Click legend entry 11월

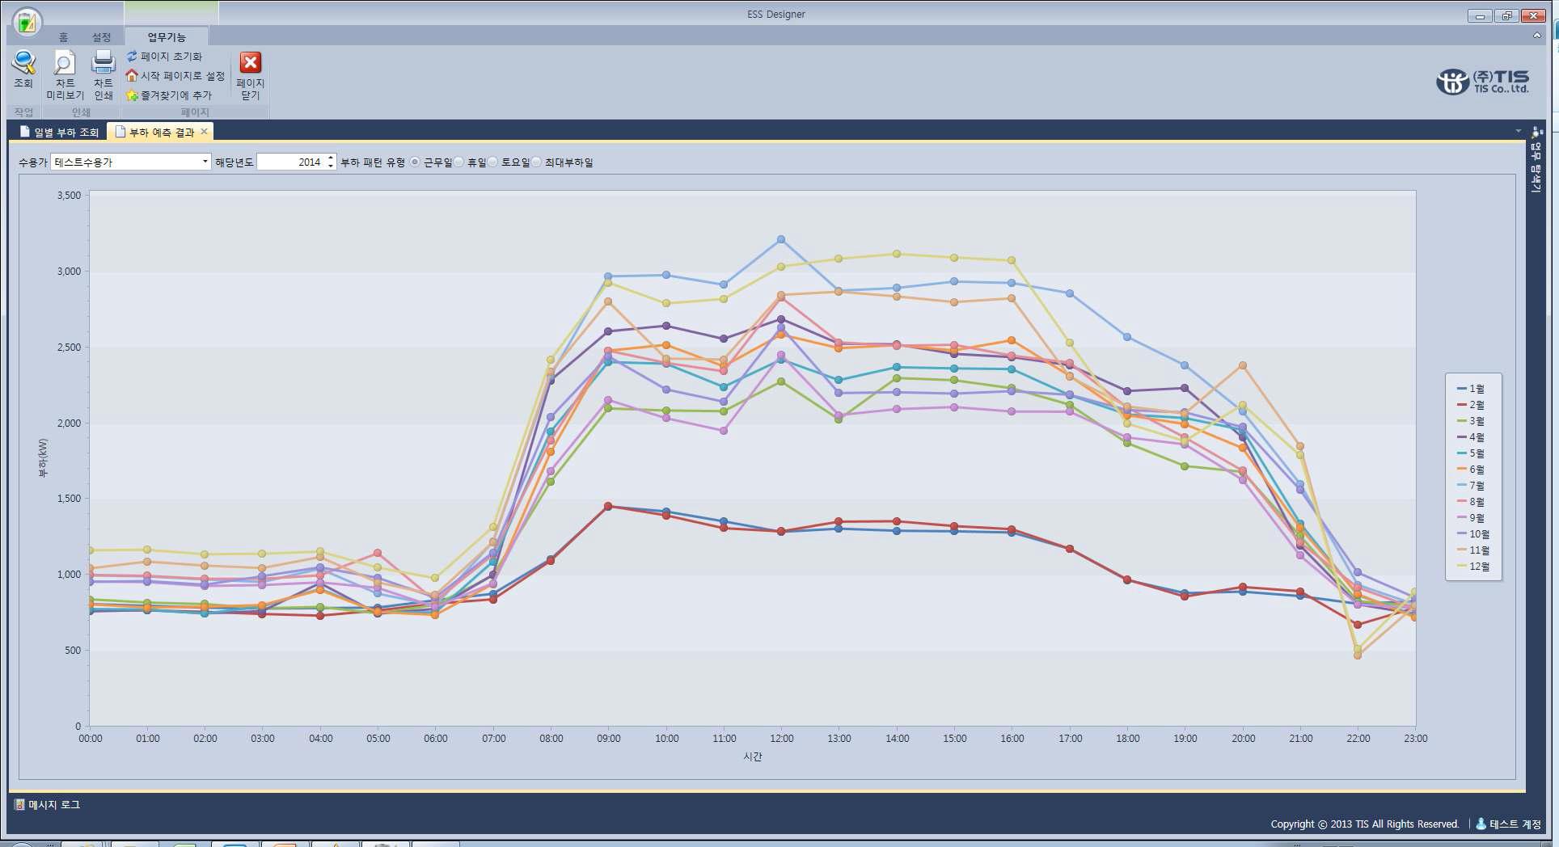[1473, 550]
